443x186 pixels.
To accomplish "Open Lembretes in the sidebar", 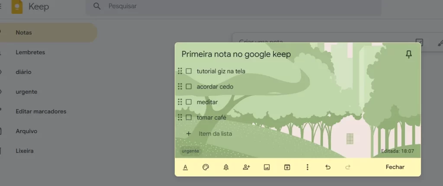I will tap(30, 52).
